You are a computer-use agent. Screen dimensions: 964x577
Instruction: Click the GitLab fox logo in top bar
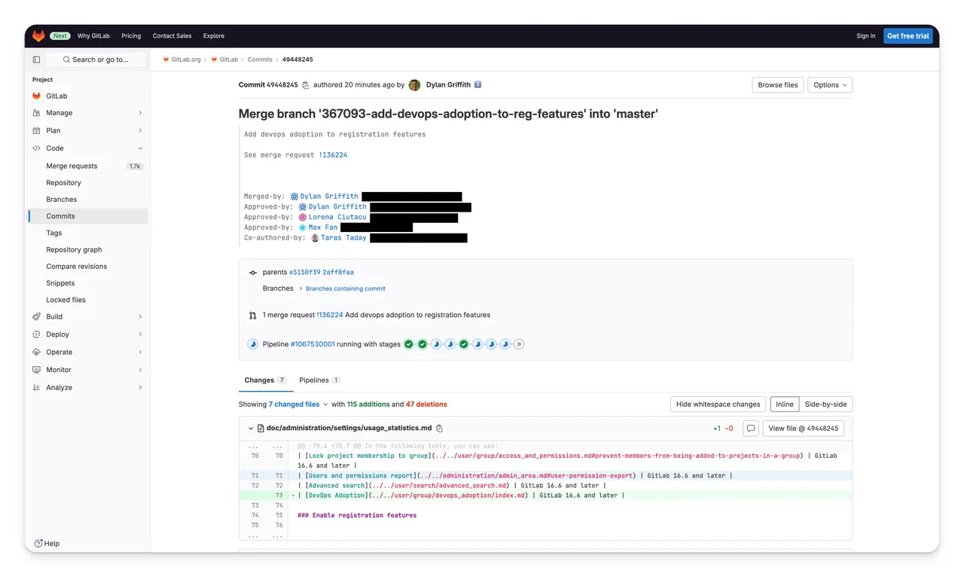point(38,35)
